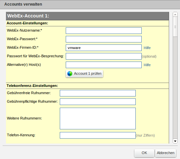Click the Weitere Rufnummern text area
180x159 pixels.
(x=98, y=119)
